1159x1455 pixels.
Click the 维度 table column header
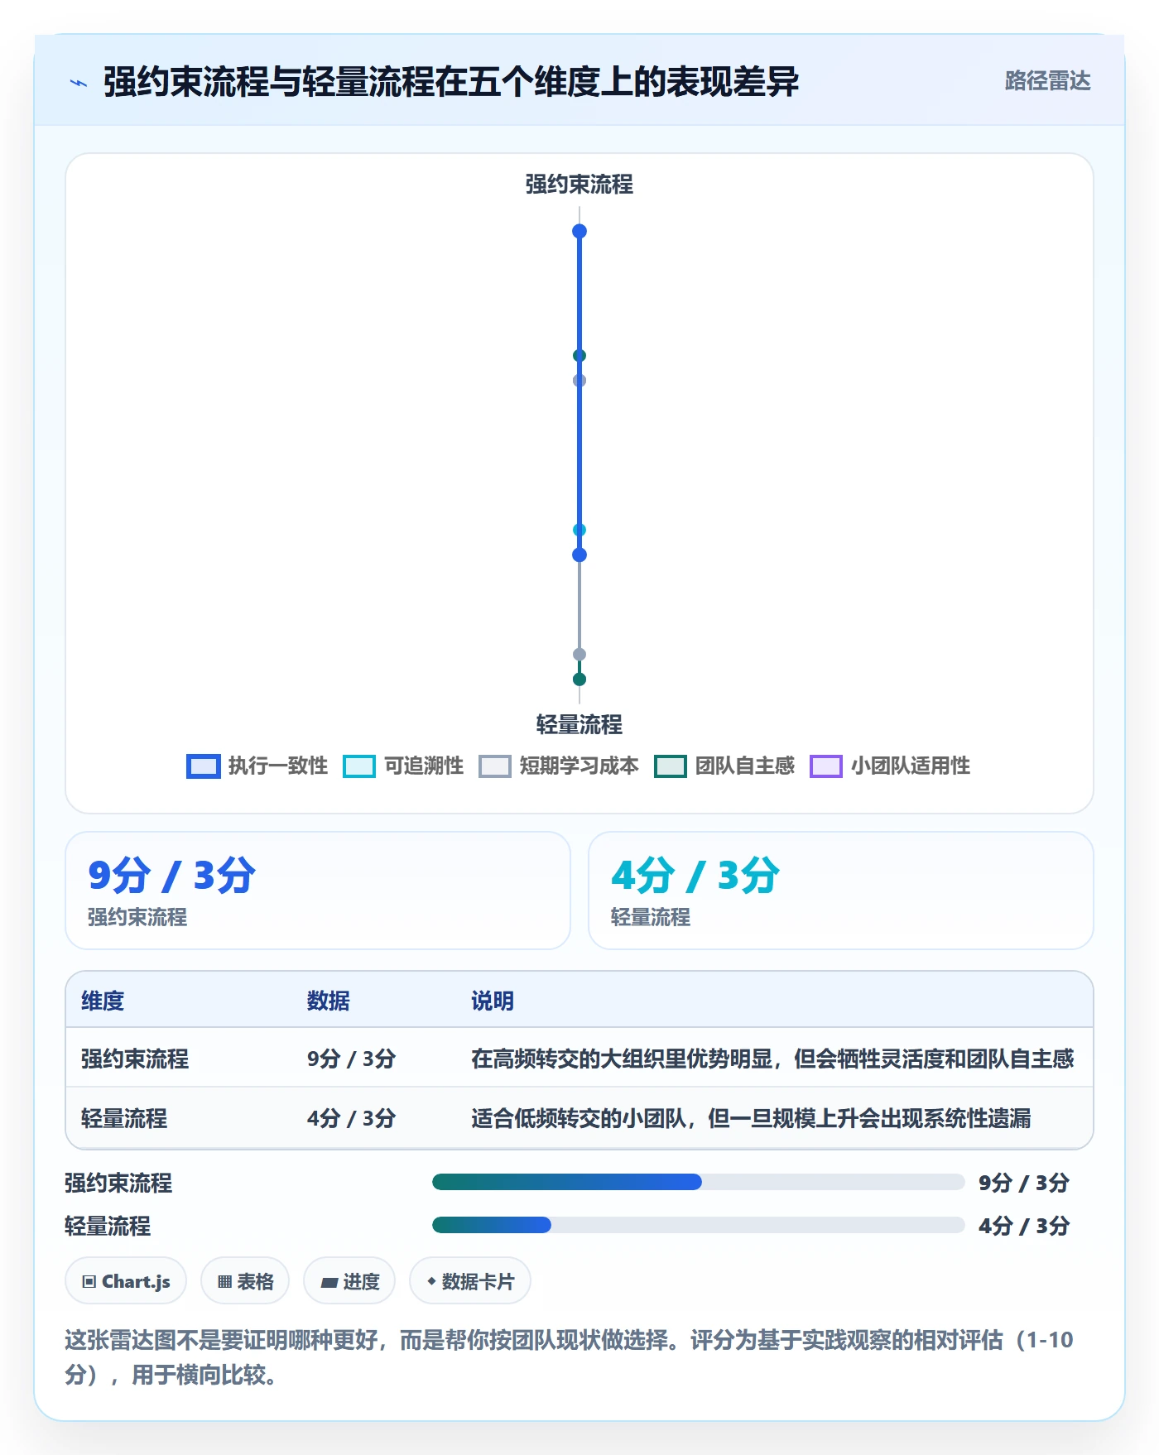point(103,1001)
